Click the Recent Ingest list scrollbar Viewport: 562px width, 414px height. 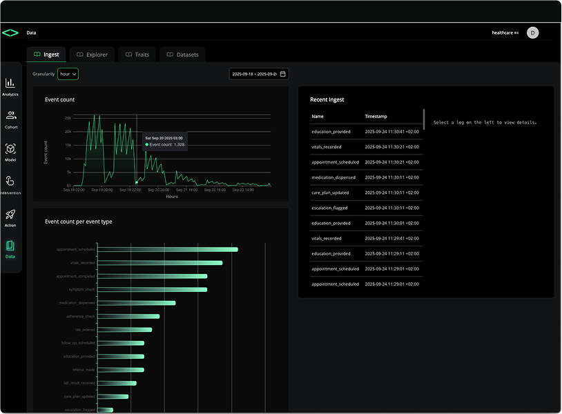424,119
